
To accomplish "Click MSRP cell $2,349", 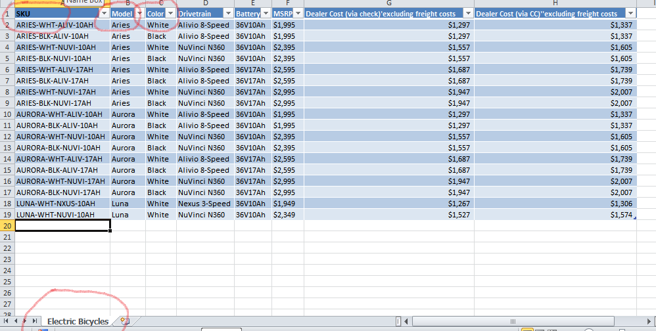I will click(x=288, y=214).
